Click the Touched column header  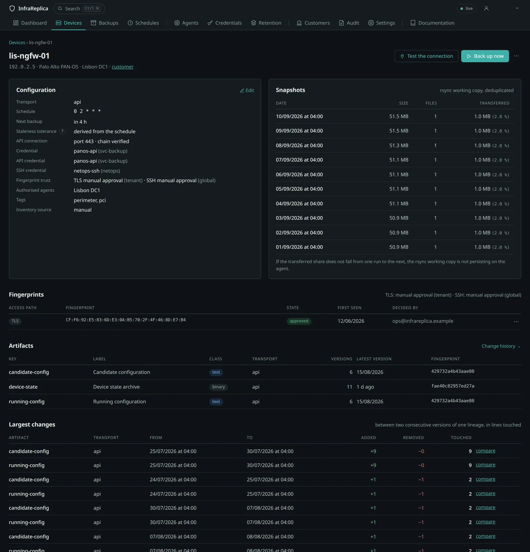[461, 438]
